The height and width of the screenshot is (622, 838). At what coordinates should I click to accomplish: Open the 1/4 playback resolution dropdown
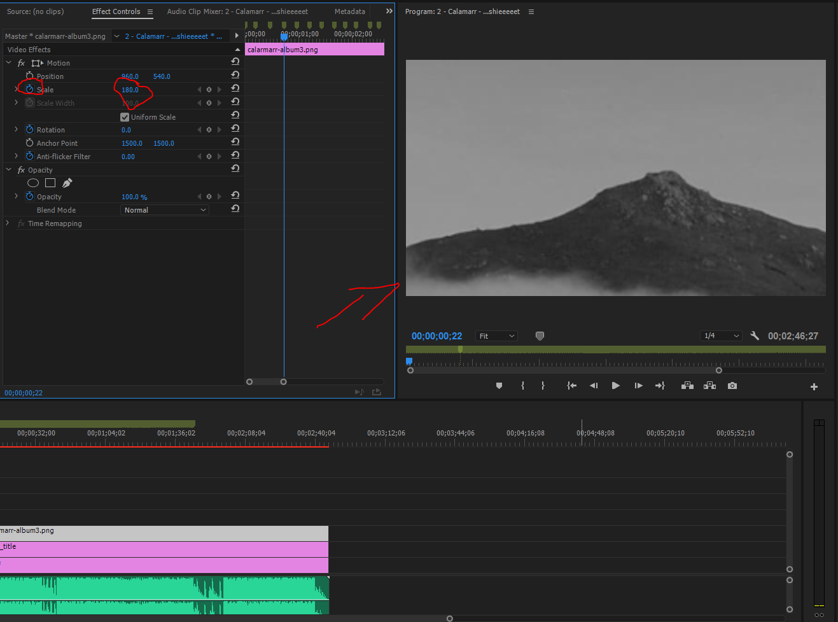click(x=721, y=336)
